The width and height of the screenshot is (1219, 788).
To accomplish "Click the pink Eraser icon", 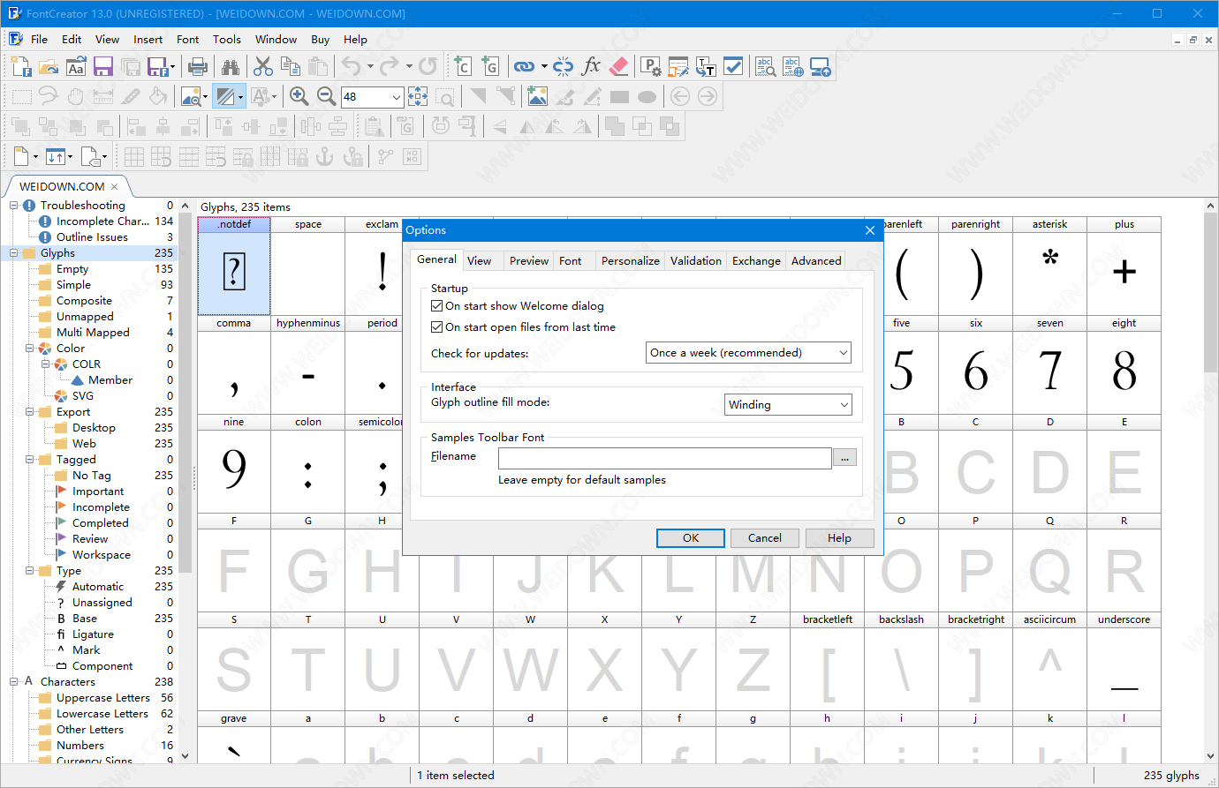I will point(619,66).
